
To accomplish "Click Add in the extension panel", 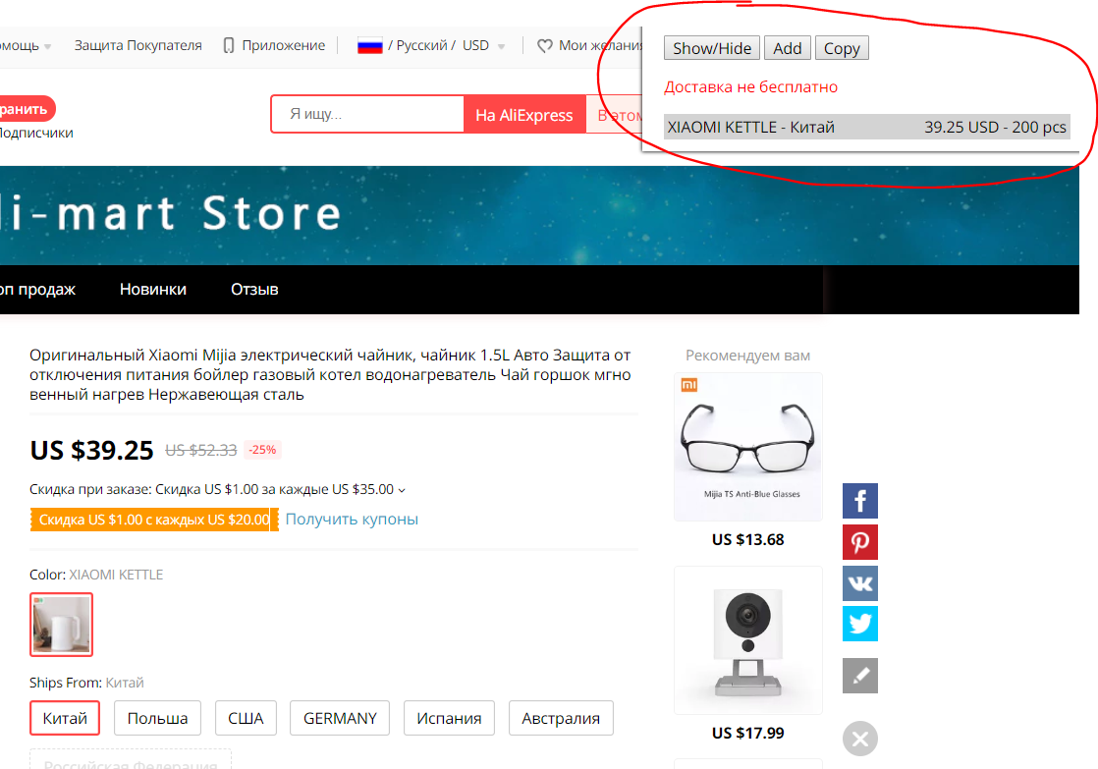I will [787, 48].
